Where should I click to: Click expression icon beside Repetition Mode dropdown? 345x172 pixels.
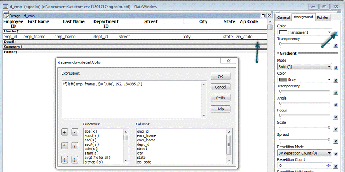click(x=336, y=154)
